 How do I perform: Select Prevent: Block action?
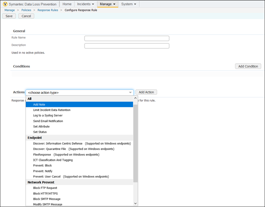pos(79,165)
